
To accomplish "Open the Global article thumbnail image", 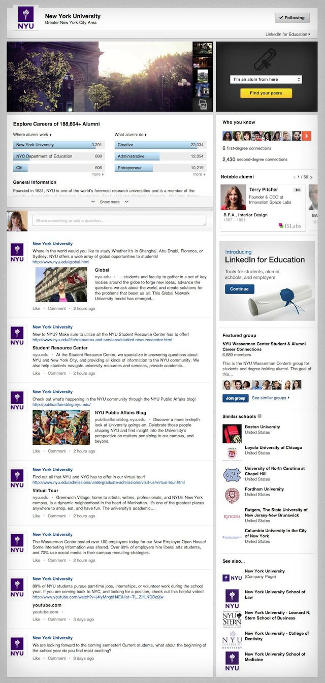I will pyautogui.click(x=61, y=284).
